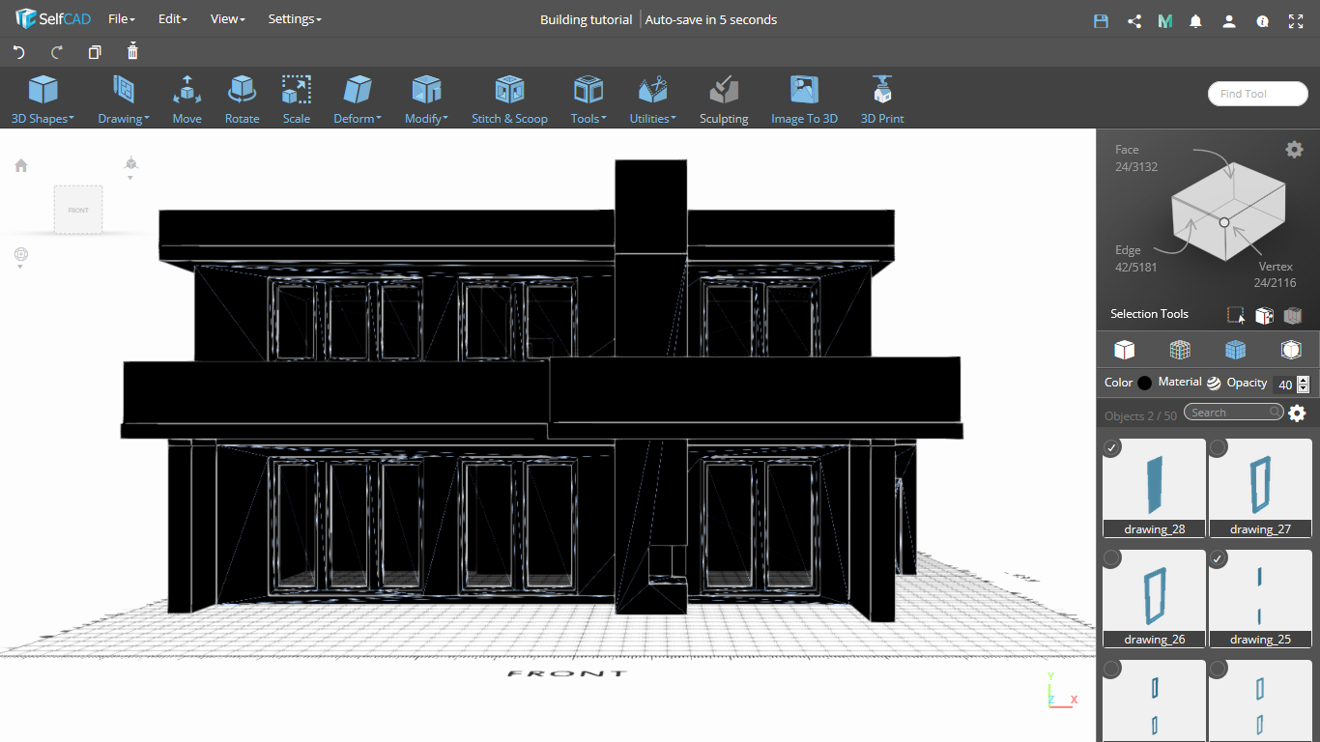Toggle selection circle on drawing_27 object

[x=1219, y=447]
